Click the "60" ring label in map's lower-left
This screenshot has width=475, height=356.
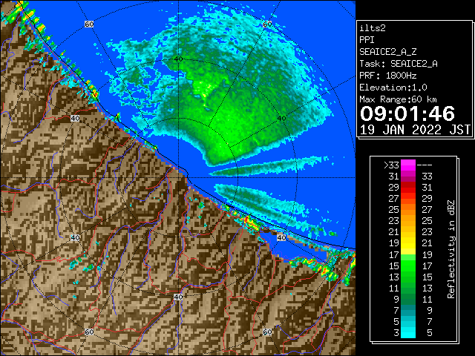89,332
